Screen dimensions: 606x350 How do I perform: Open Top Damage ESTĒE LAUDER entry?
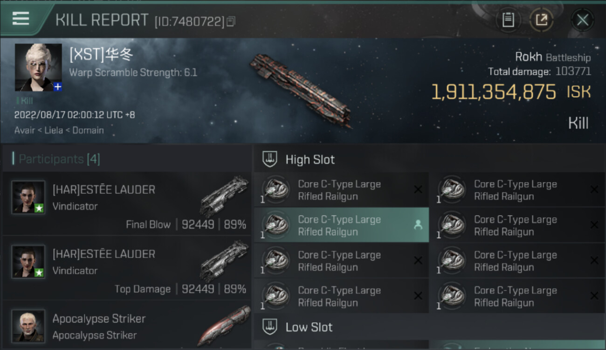tap(127, 268)
